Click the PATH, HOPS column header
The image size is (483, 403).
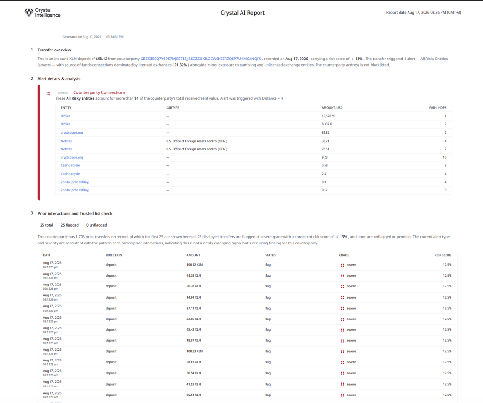coord(438,108)
